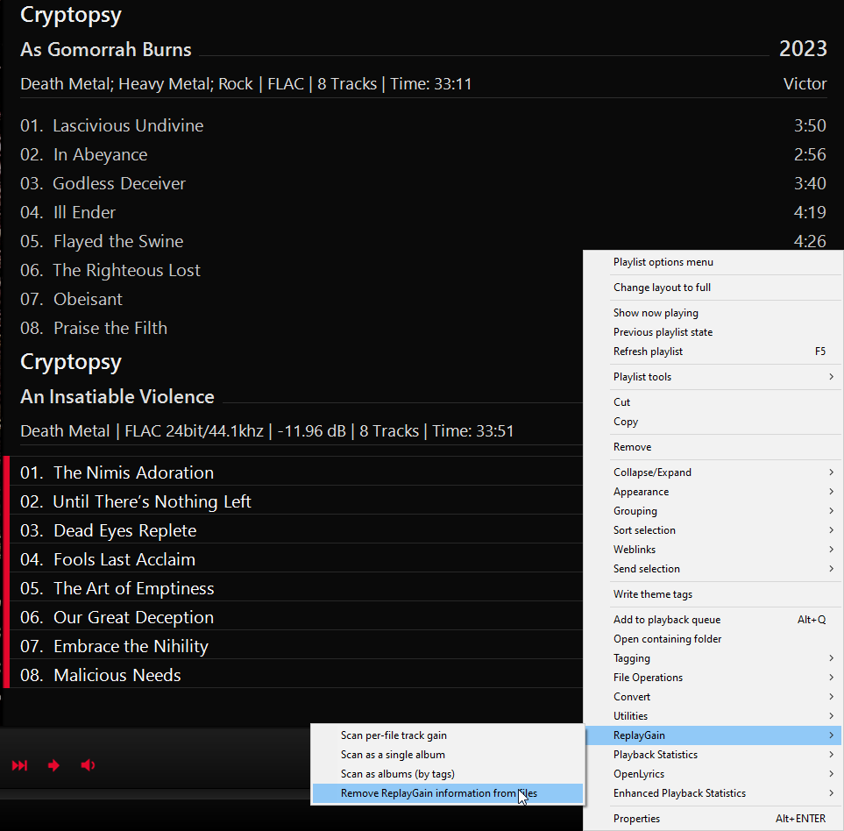Choose Copy from the context menu
Viewport: 844px width, 831px height.
(713, 422)
